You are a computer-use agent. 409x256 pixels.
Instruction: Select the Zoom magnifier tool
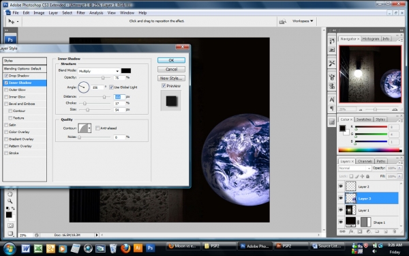tap(10, 201)
